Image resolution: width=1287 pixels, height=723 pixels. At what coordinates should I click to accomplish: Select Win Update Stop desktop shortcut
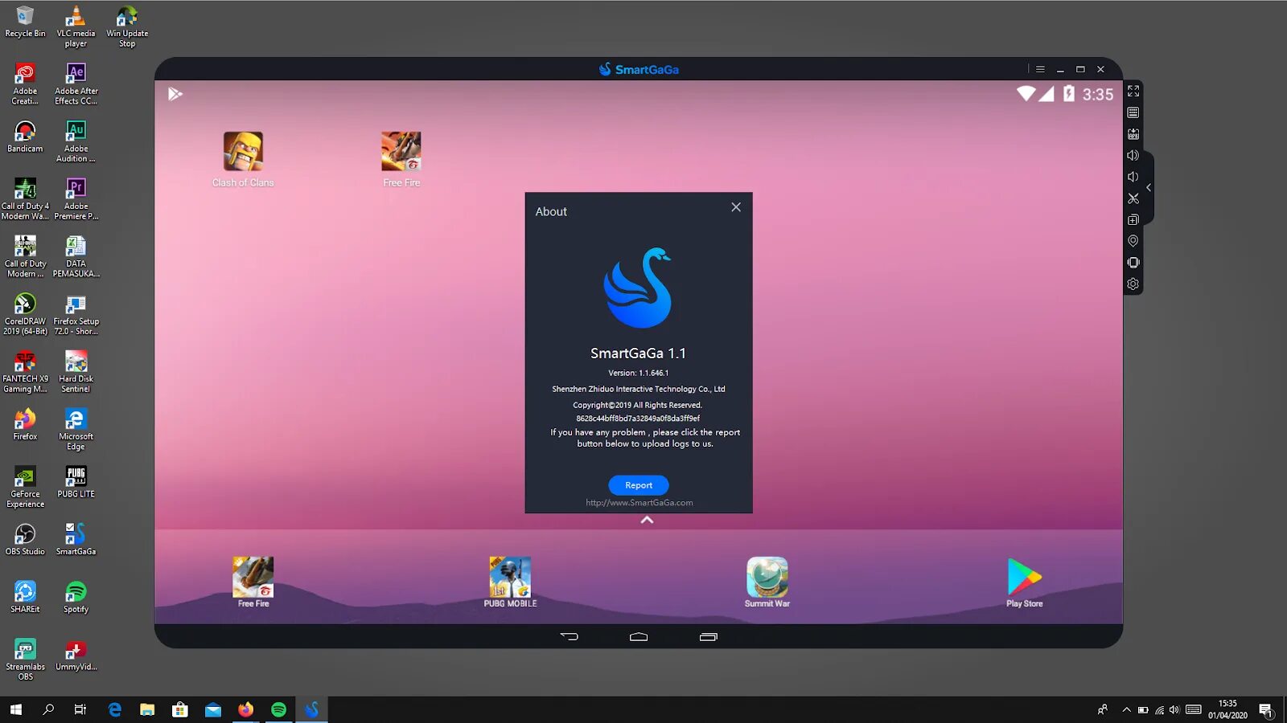point(127,27)
